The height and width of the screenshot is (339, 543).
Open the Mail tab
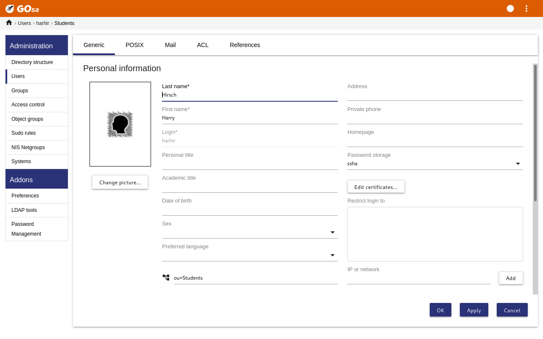pyautogui.click(x=170, y=45)
